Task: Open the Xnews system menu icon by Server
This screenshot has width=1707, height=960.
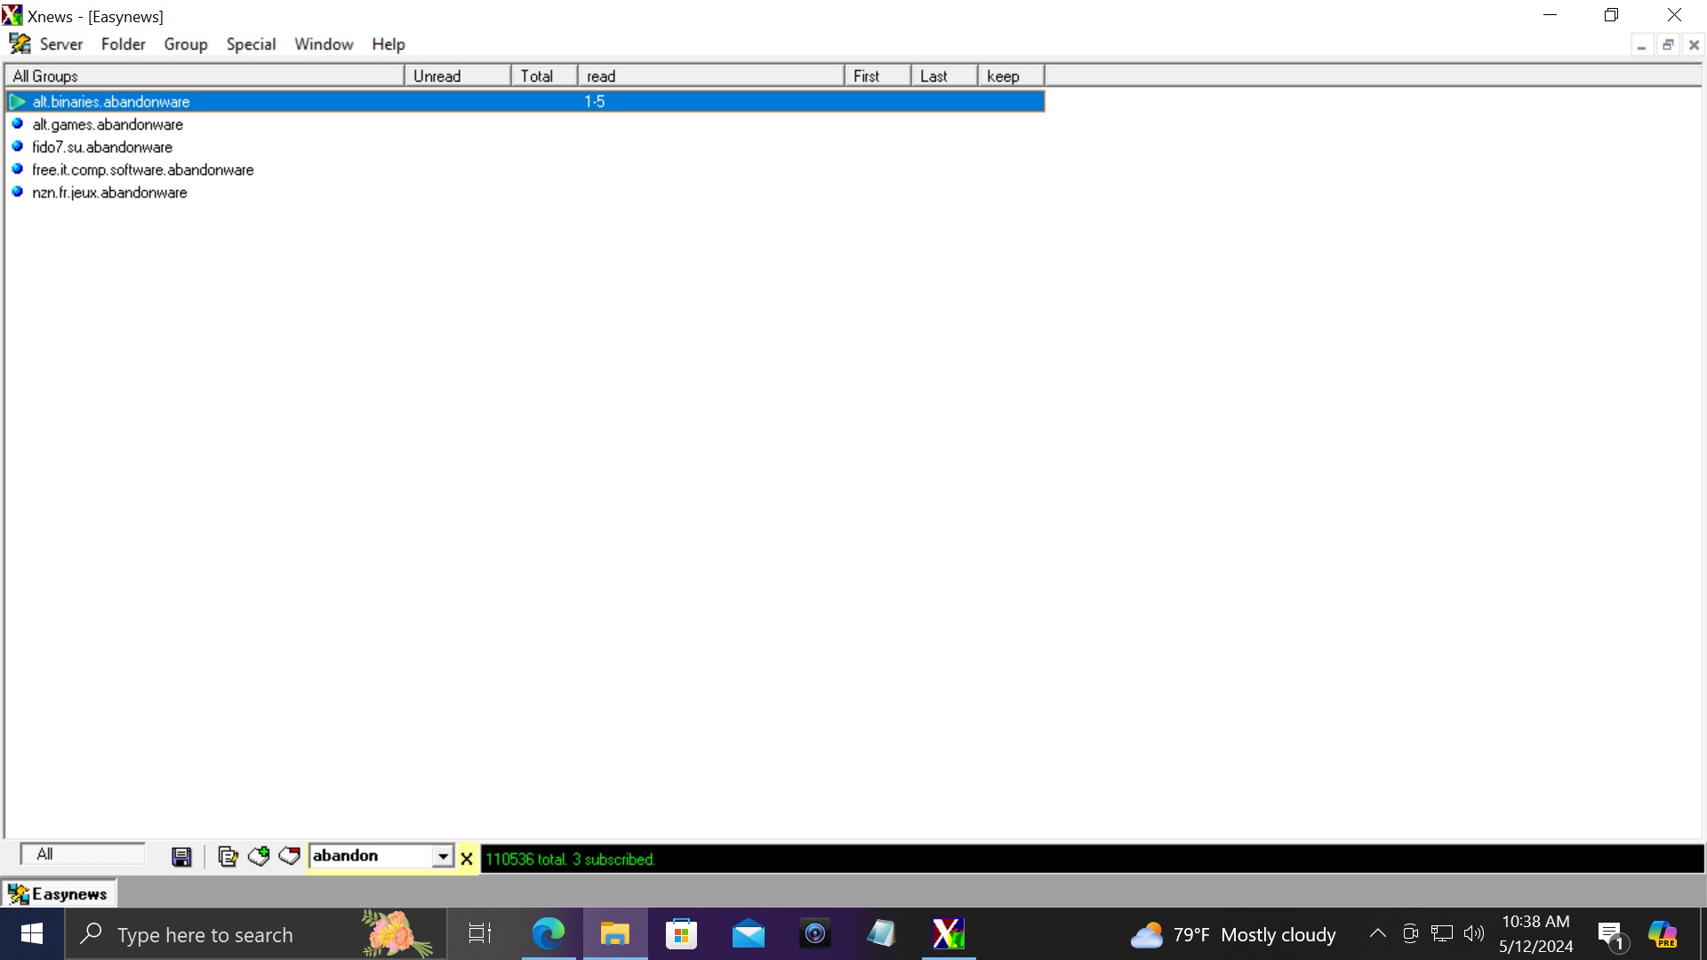Action: point(20,44)
